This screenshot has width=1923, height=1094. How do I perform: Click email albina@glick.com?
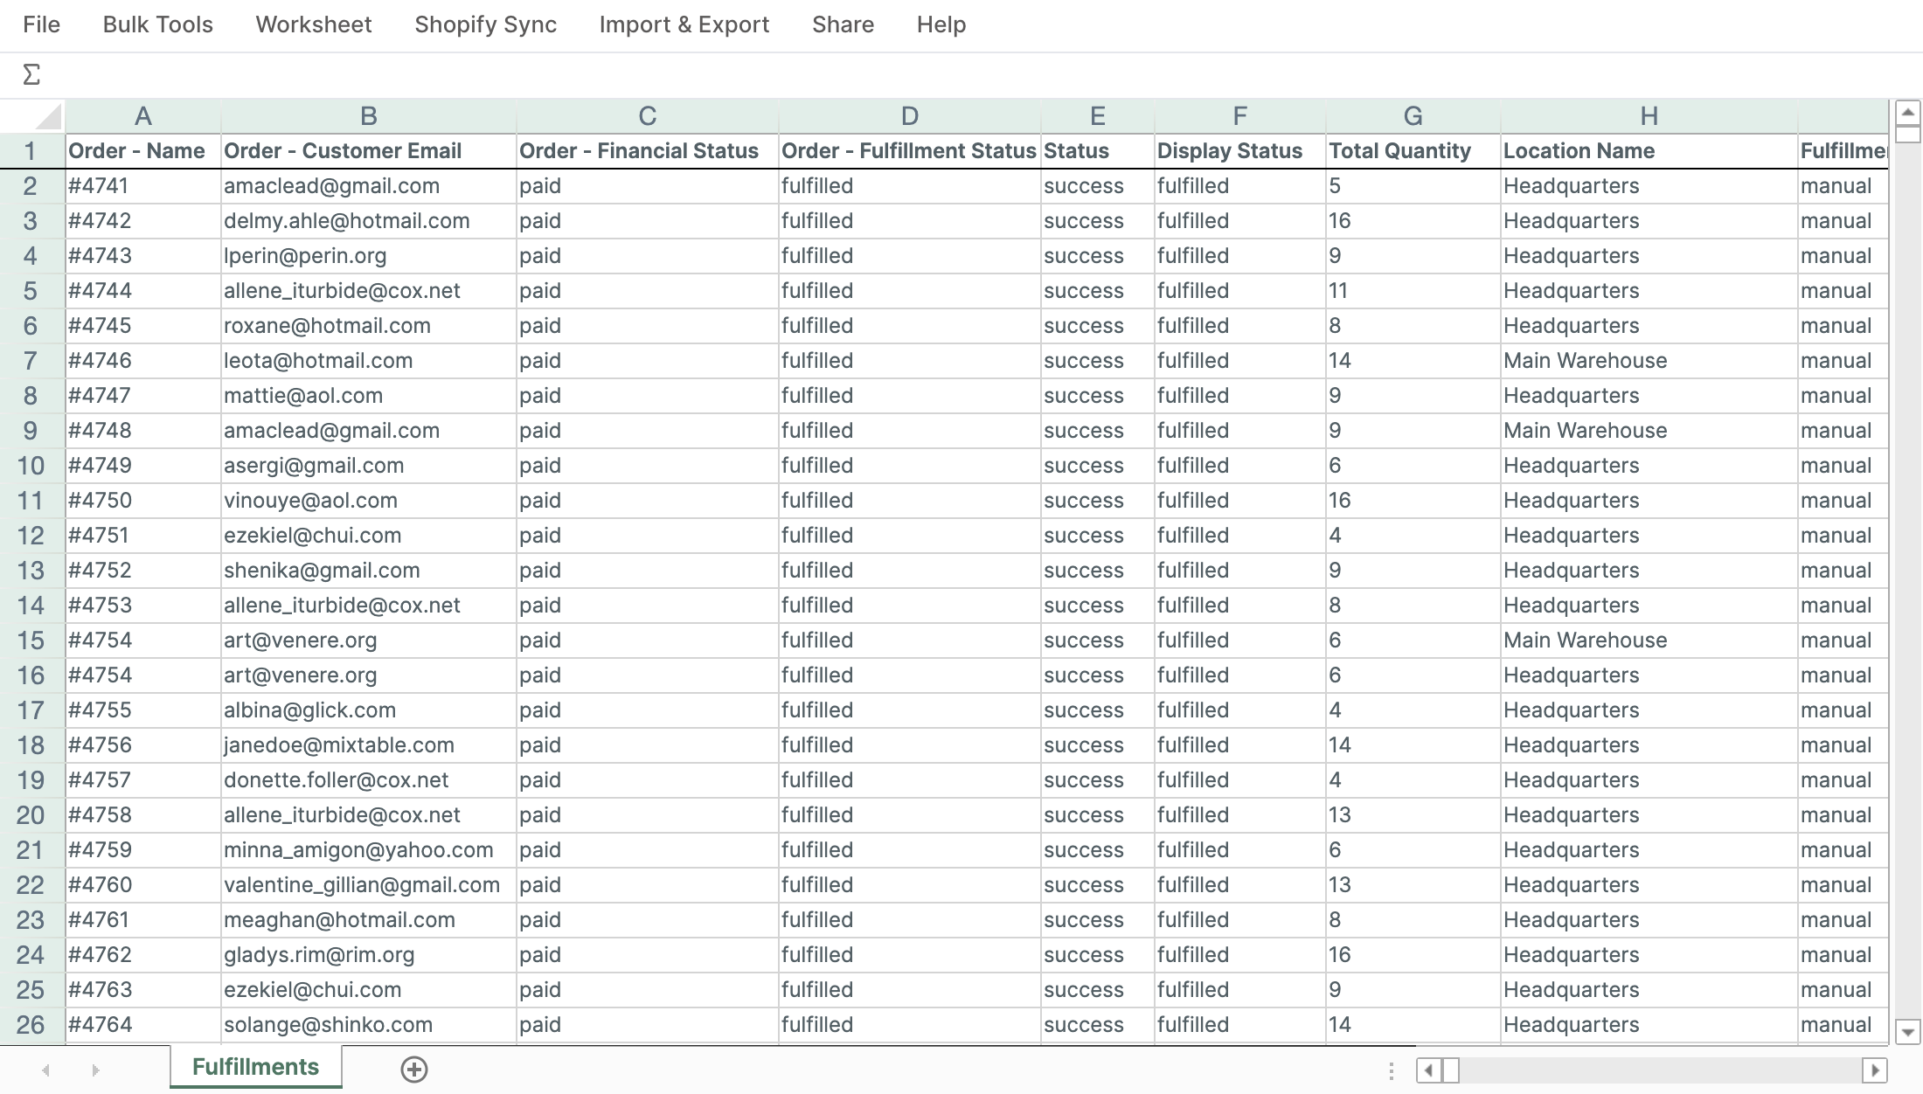368,710
